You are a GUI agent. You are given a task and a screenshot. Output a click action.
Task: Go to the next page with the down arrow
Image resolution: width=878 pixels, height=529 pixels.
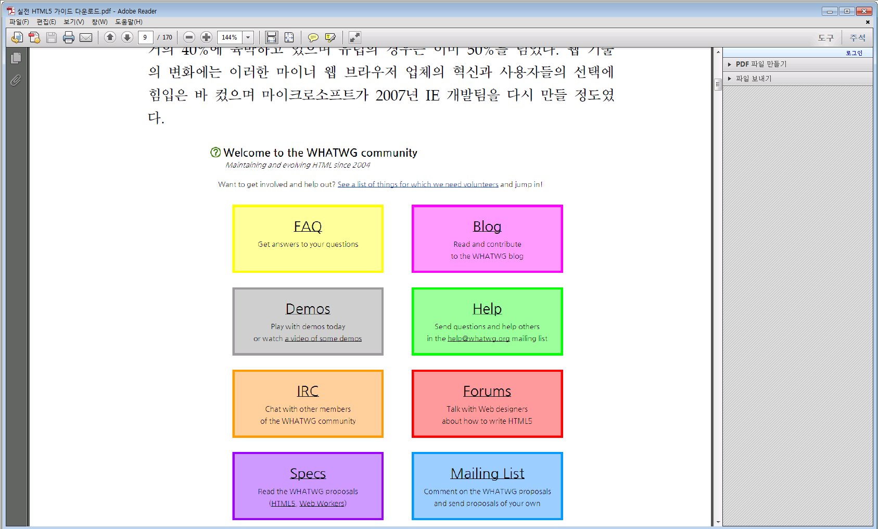pos(127,37)
